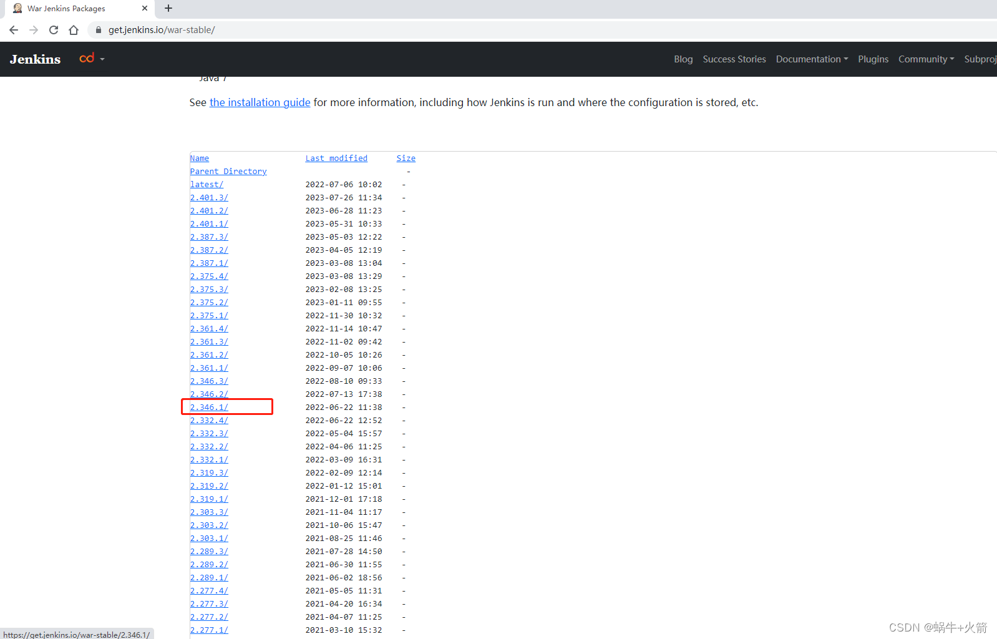Open the installation guide link
This screenshot has height=639, width=997.
260,102
